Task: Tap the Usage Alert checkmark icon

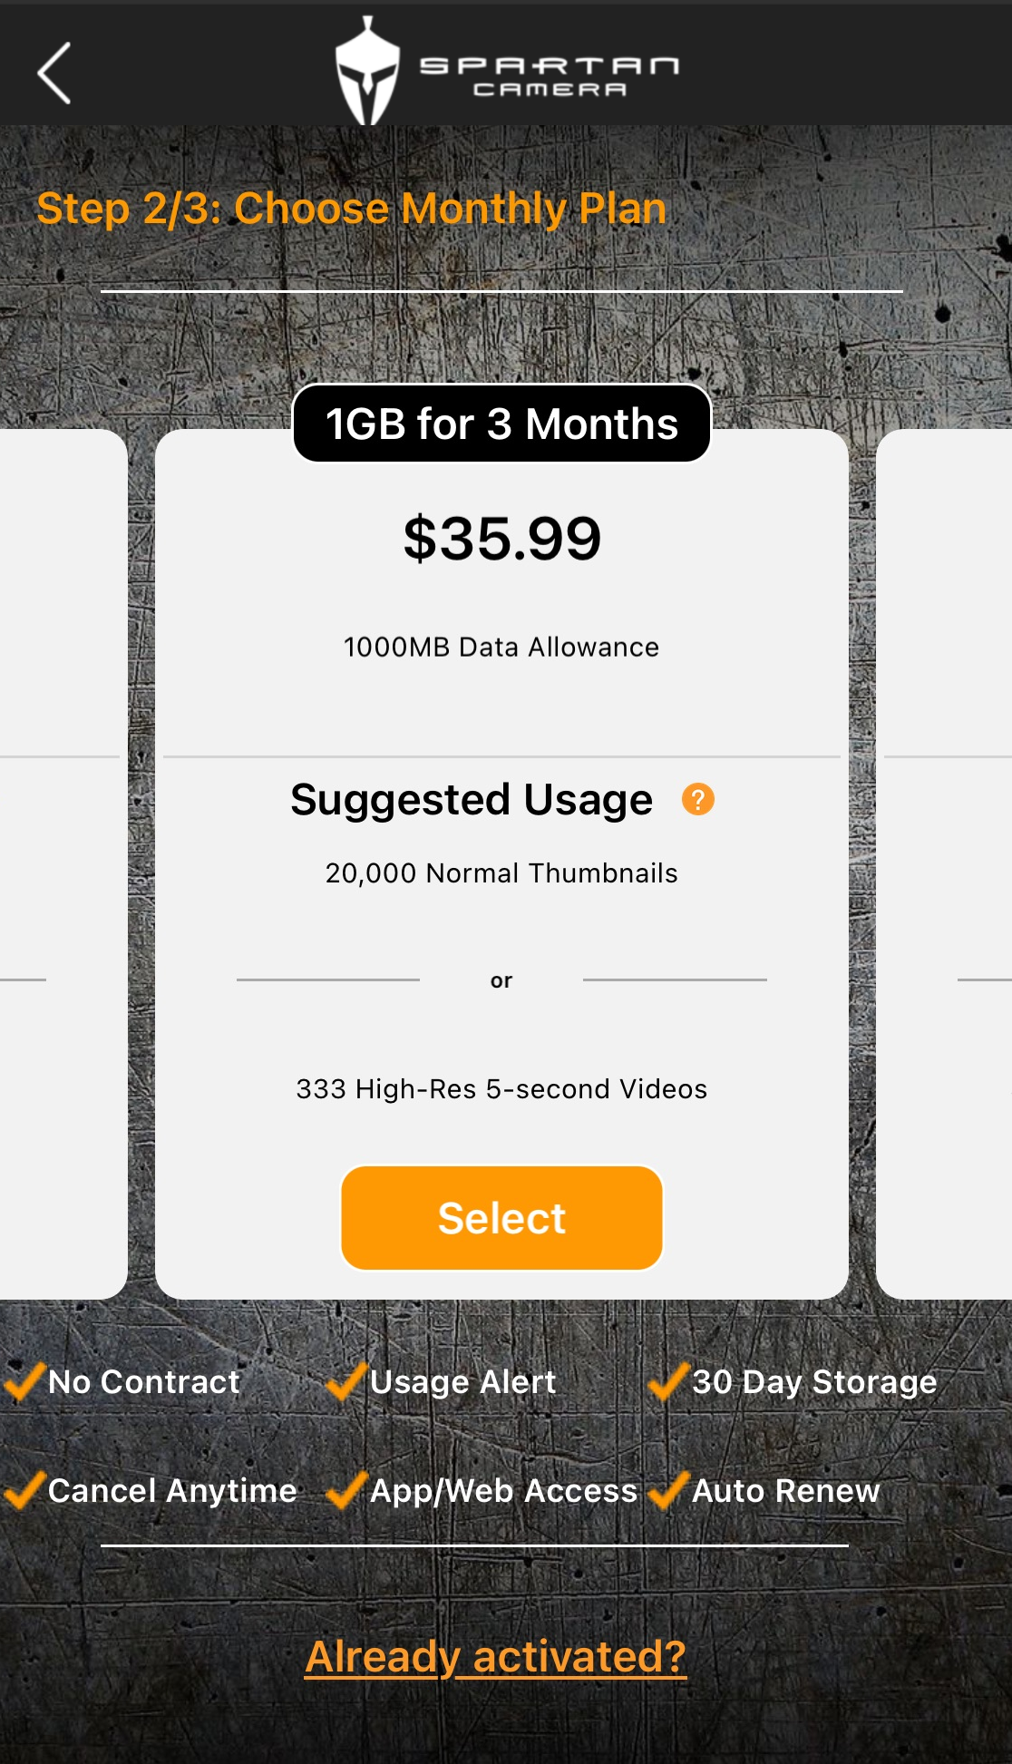Action: [x=346, y=1381]
